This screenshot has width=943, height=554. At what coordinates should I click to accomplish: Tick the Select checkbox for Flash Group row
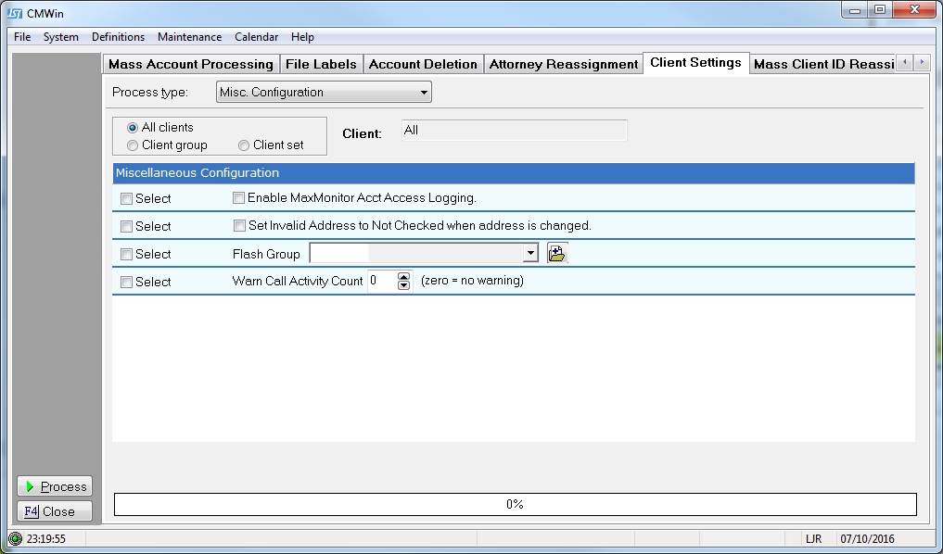click(127, 255)
